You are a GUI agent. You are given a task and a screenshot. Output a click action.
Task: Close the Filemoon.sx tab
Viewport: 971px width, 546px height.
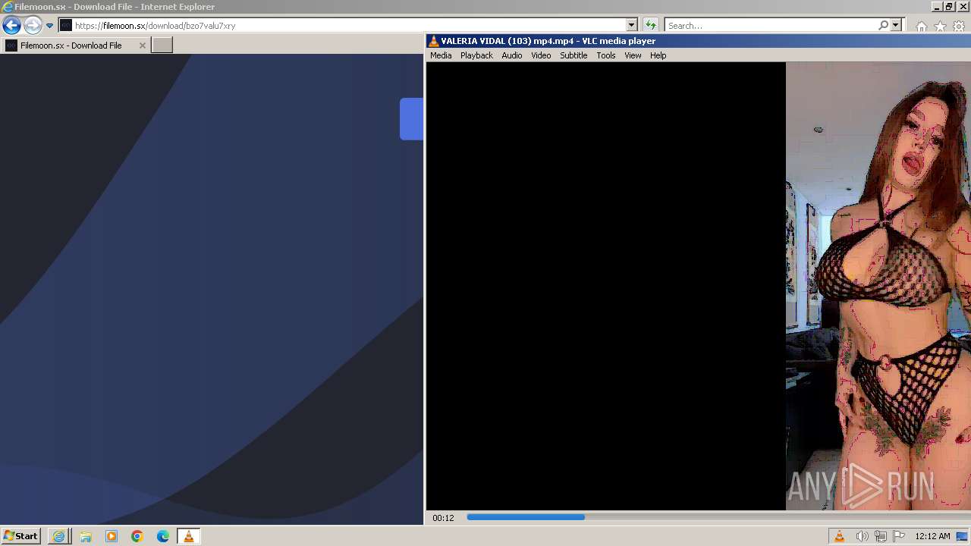point(142,45)
